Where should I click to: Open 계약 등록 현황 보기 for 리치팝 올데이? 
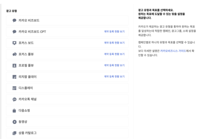coord(114,77)
